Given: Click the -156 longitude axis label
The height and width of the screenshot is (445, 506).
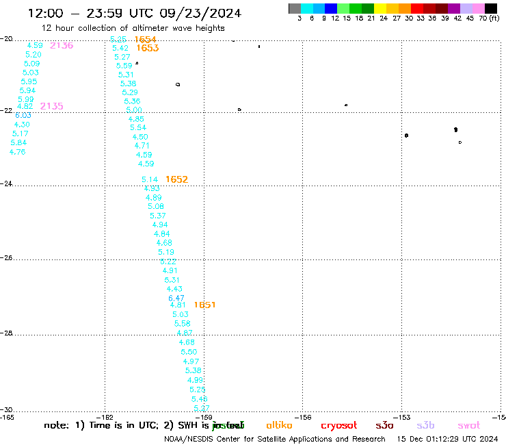Looking at the screenshot, I should pyautogui.click(x=302, y=417).
